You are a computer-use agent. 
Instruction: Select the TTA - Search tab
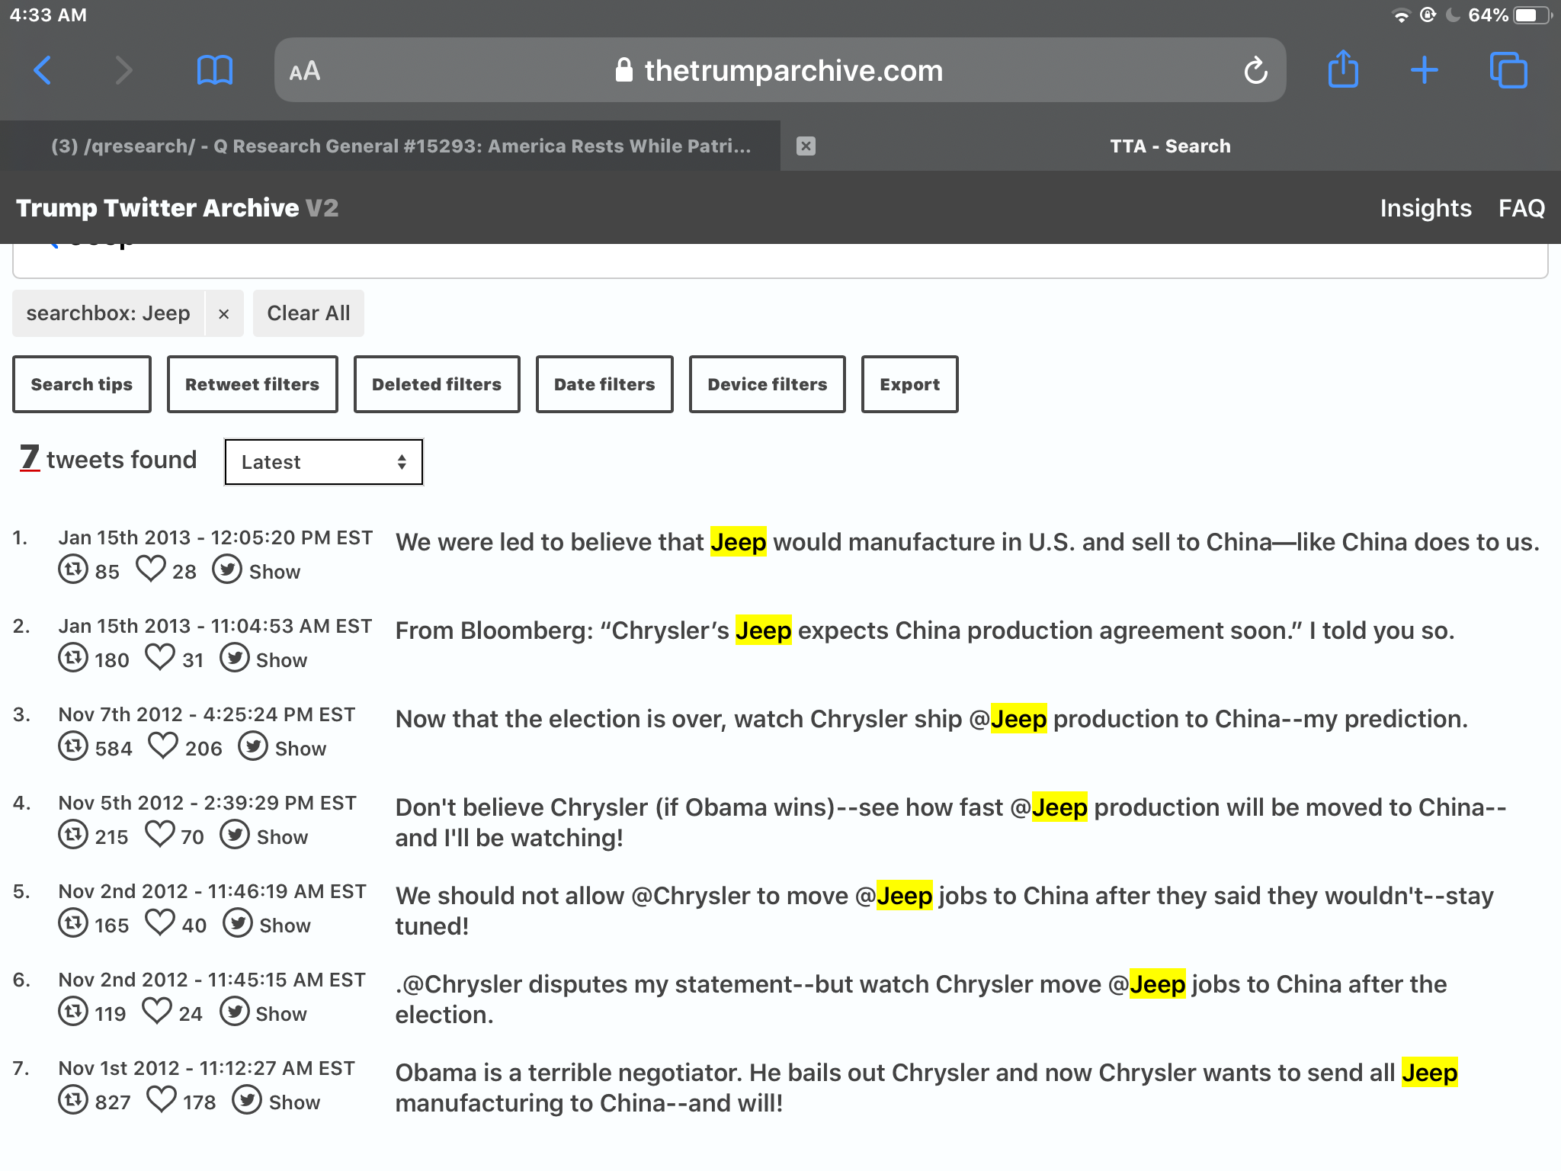coord(1170,146)
